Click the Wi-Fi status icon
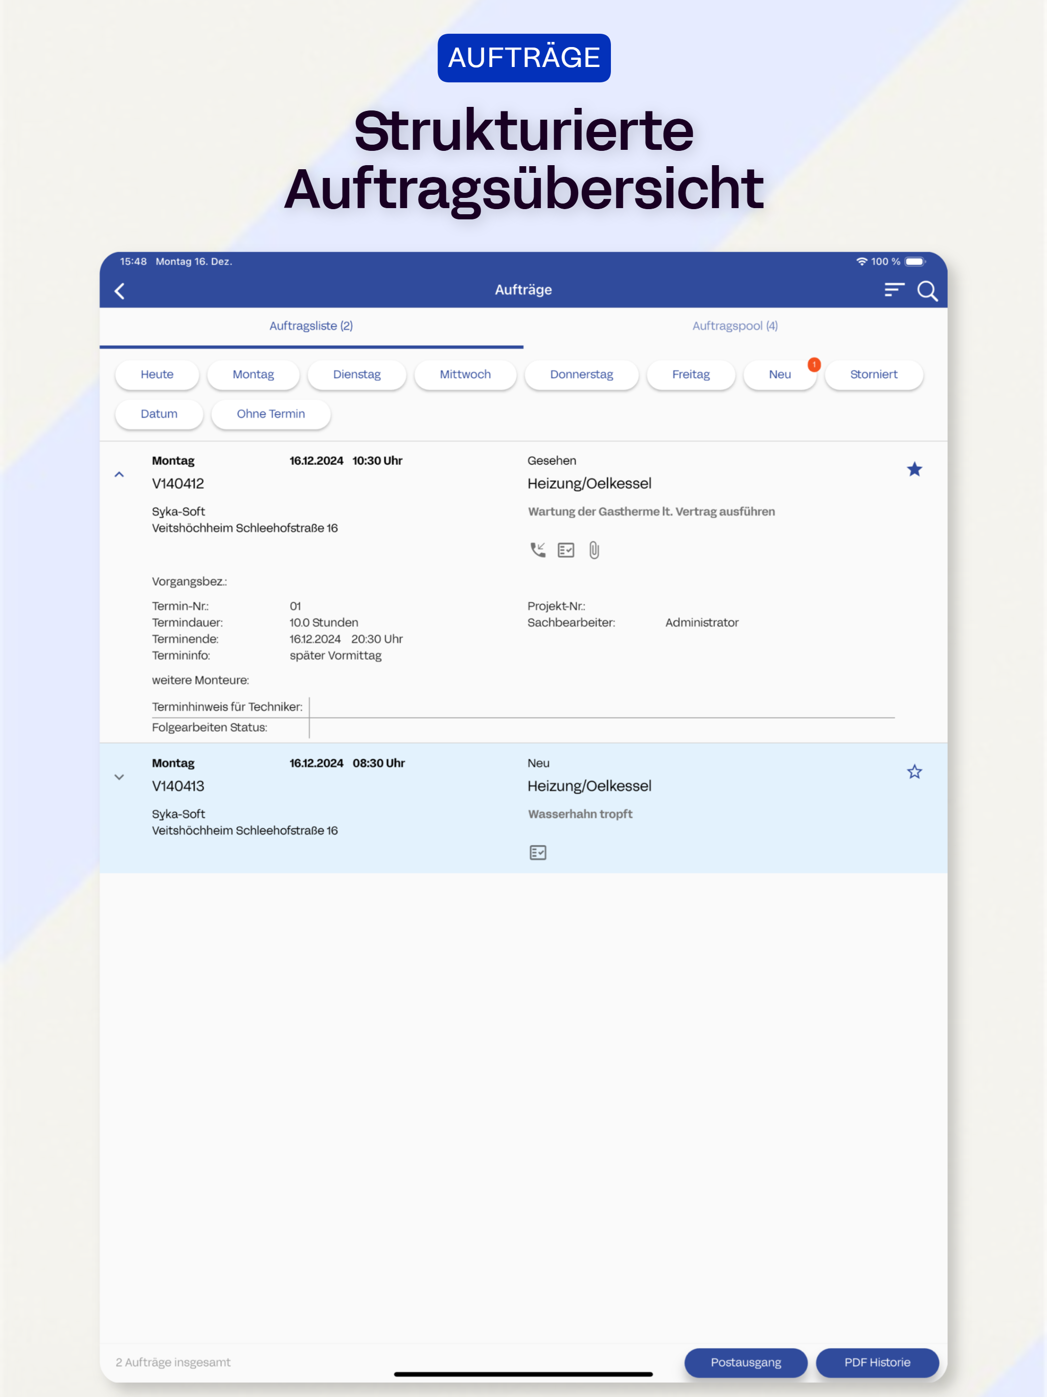 (x=861, y=261)
